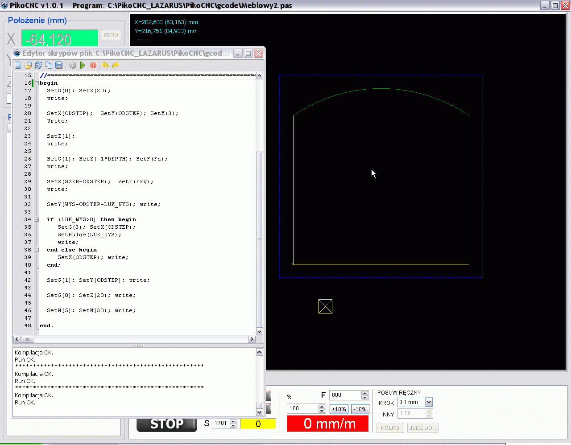Viewport: 571px width, 445px height.
Task: Create a new script in the editor
Action: click(x=18, y=65)
